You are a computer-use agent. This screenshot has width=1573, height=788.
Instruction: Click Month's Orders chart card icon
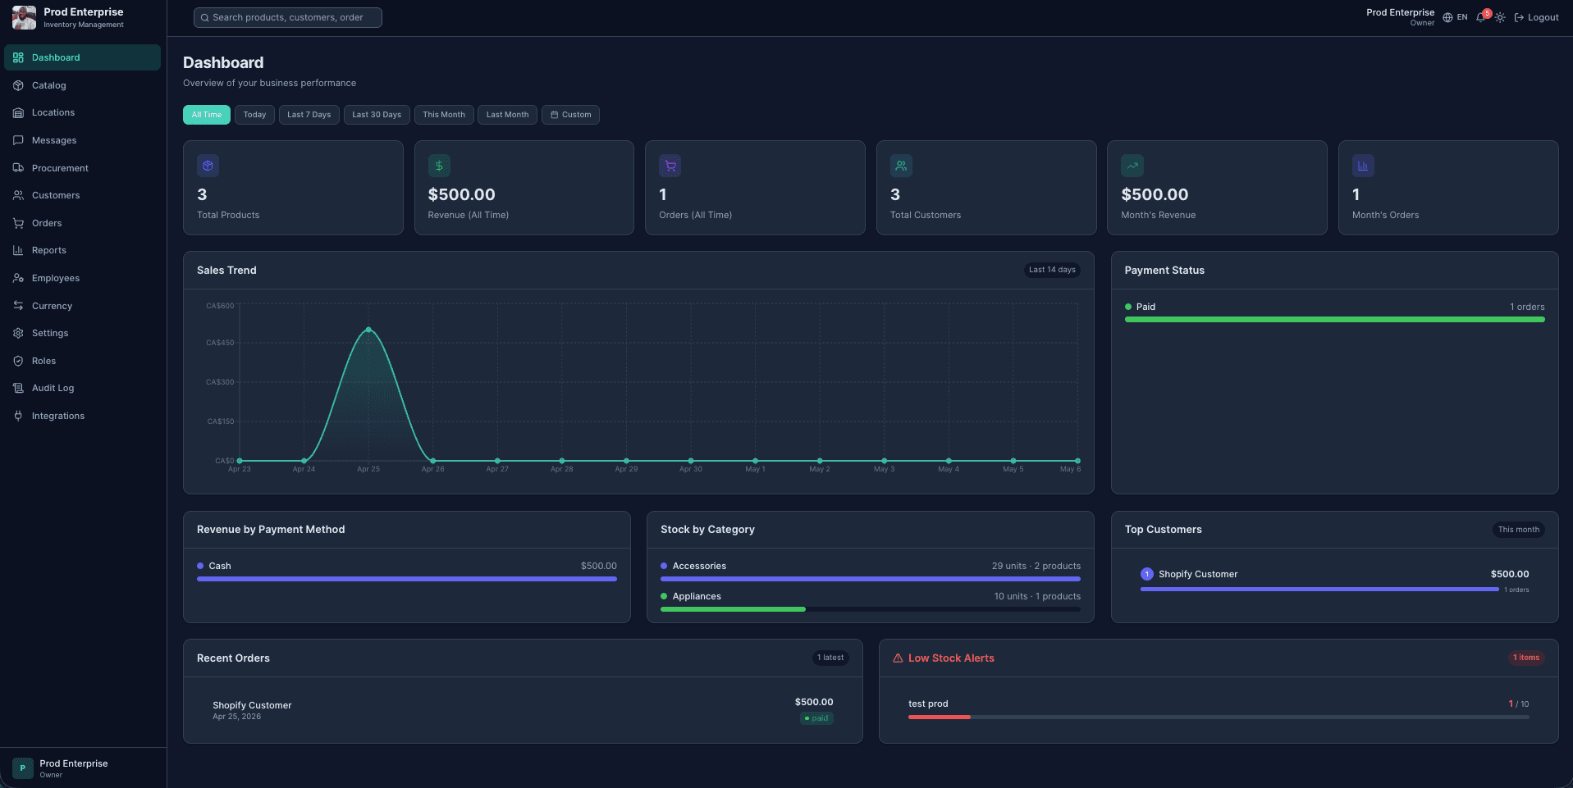(x=1363, y=166)
